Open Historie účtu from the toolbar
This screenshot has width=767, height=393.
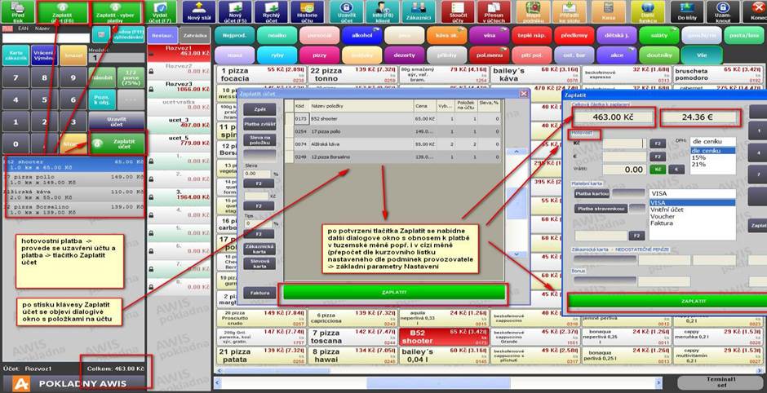pyautogui.click(x=308, y=12)
